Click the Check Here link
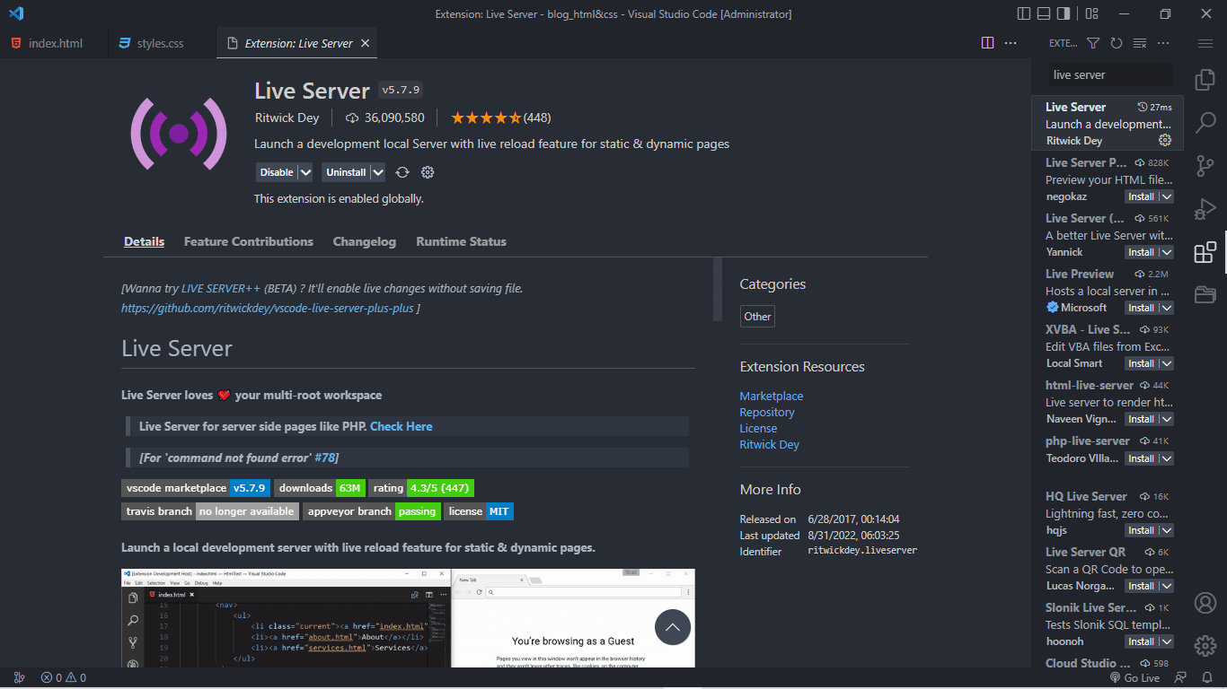The width and height of the screenshot is (1227, 689). (x=402, y=426)
